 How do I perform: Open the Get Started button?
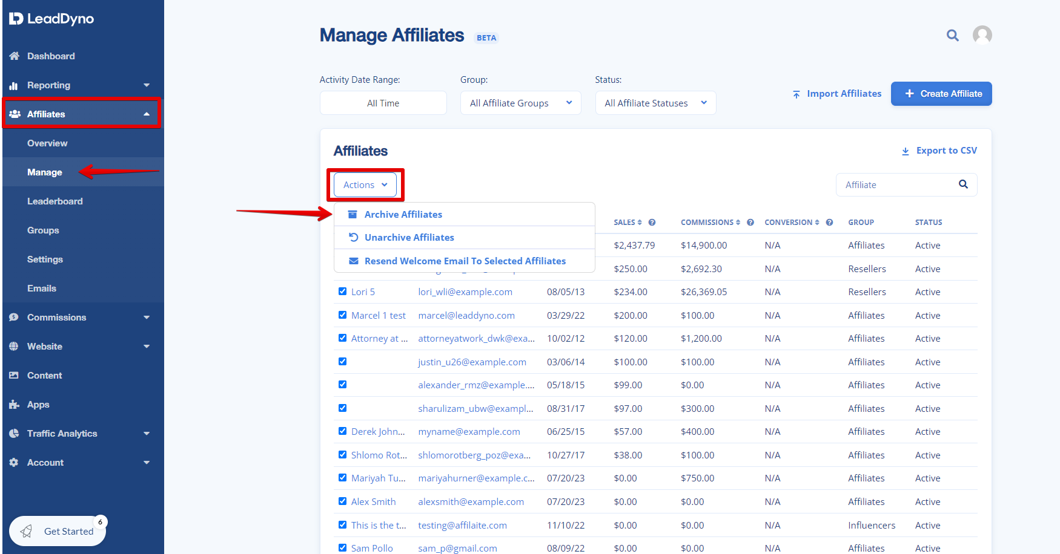58,531
